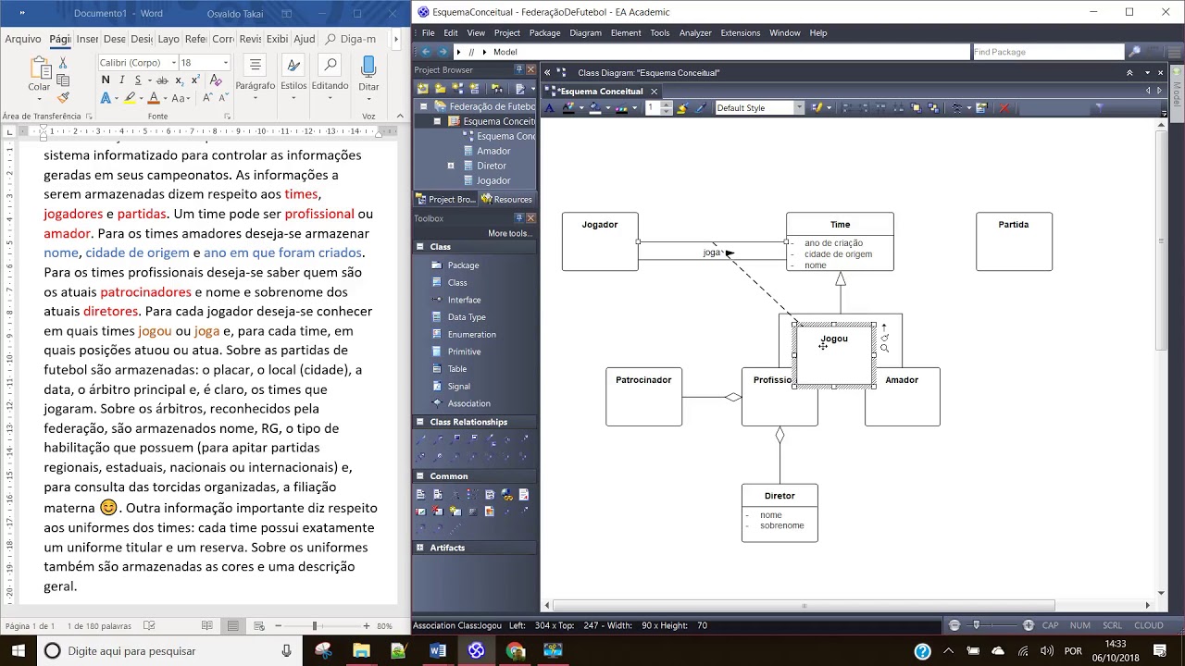Viewport: 1185px width, 666px height.
Task: Open the Analyzer menu in EA
Action: coord(695,33)
